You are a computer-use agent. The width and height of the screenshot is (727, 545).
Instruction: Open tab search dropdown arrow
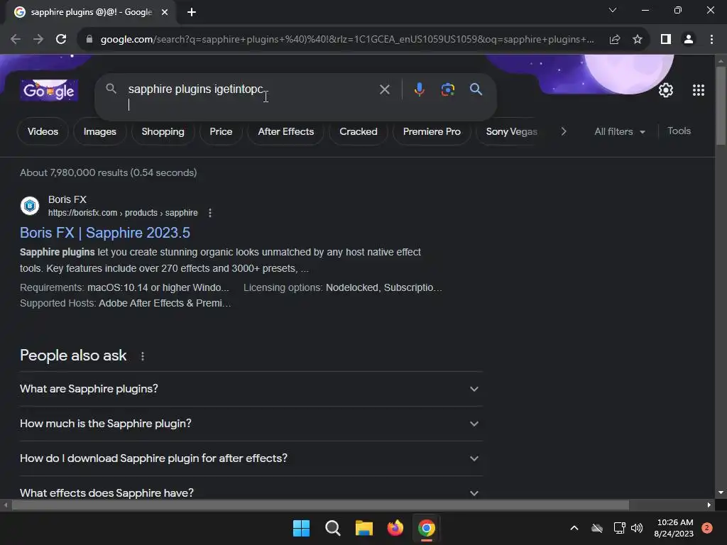613,10
